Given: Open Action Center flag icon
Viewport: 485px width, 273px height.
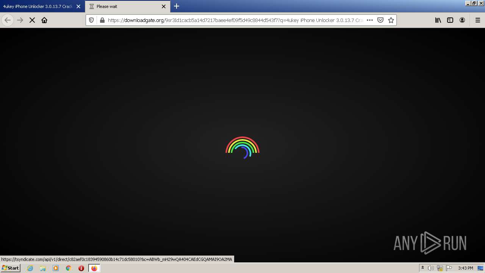Looking at the screenshot, I should [449, 268].
